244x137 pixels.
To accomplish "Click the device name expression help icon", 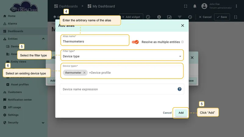I will coord(179,89).
